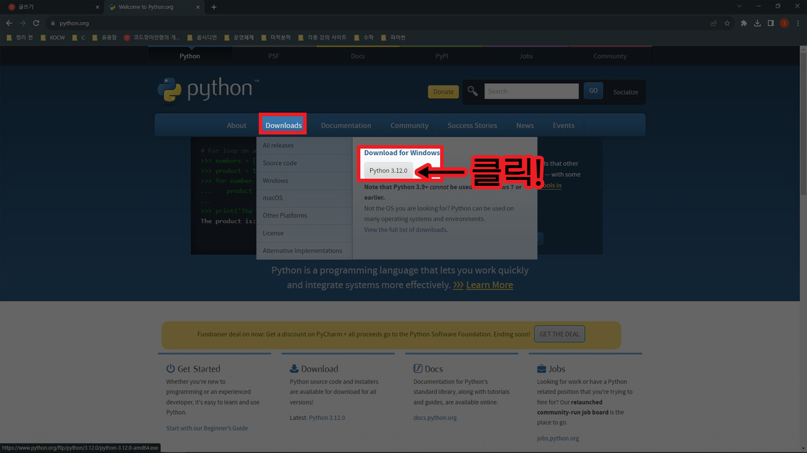Click the Jobs section briefcase icon
This screenshot has width=807, height=453.
[x=541, y=369]
